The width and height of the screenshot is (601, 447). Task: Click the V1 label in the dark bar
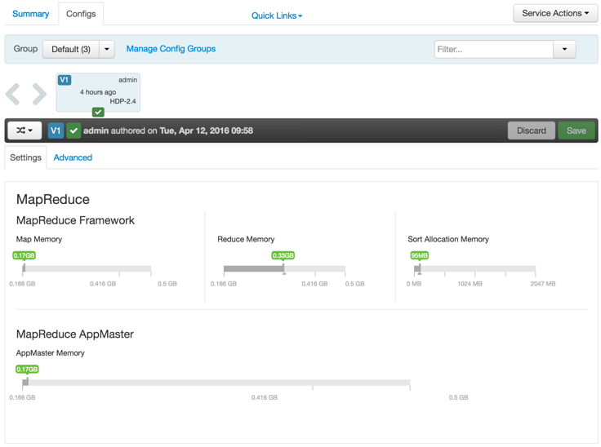(x=56, y=131)
